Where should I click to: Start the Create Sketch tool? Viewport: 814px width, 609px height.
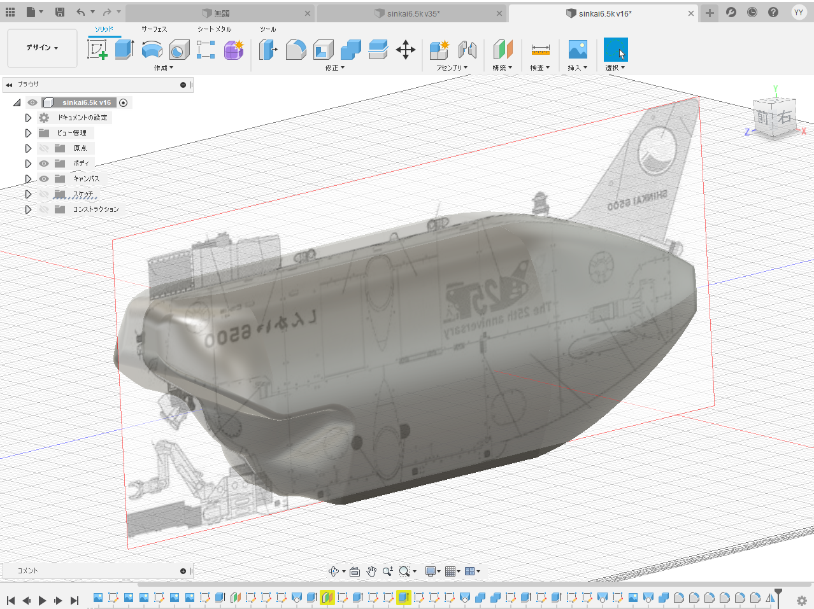[x=97, y=50]
